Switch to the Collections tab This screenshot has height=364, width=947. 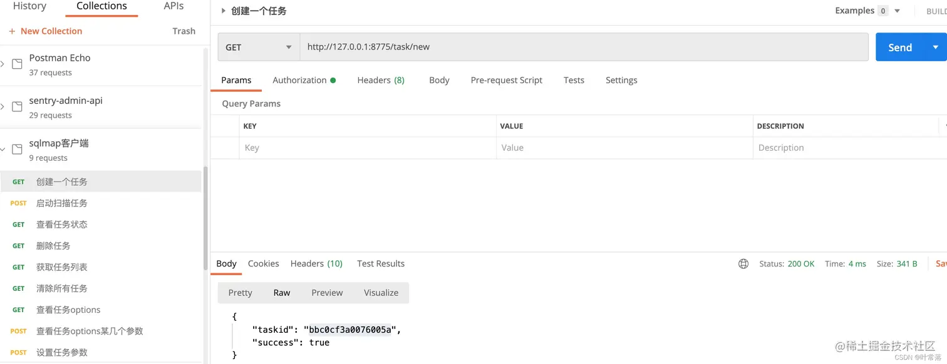[101, 6]
